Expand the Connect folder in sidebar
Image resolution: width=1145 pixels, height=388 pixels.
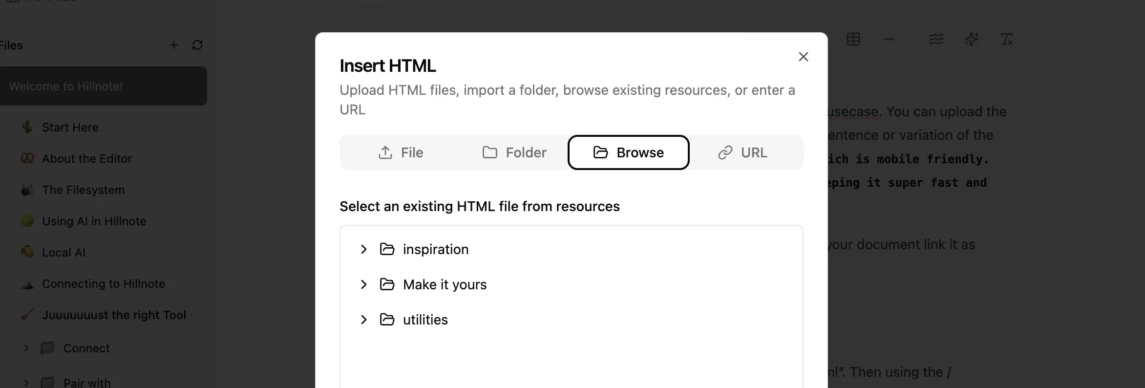(x=26, y=348)
